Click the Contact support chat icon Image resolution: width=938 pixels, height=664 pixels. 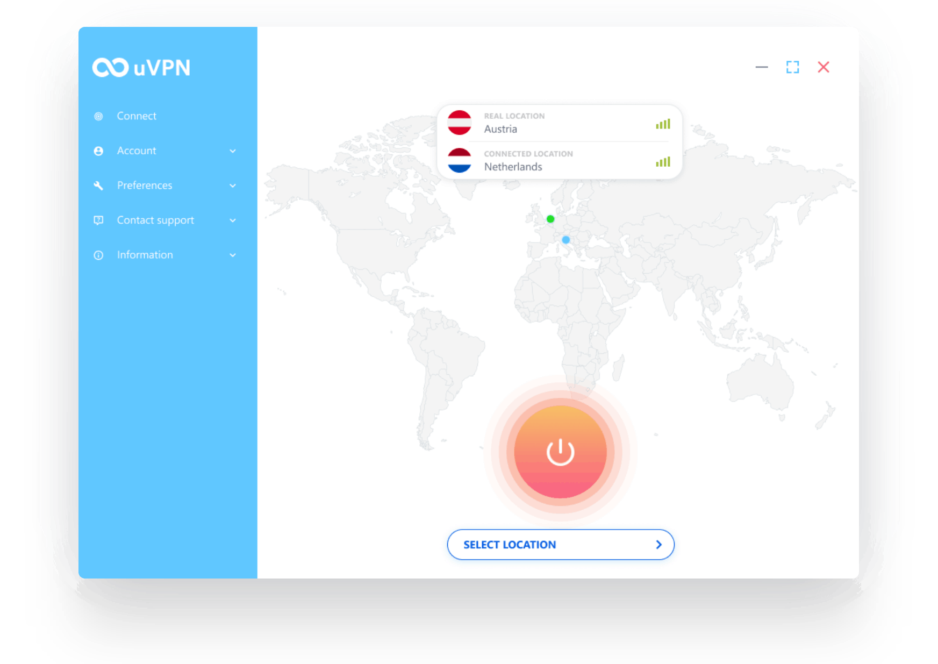tap(98, 220)
